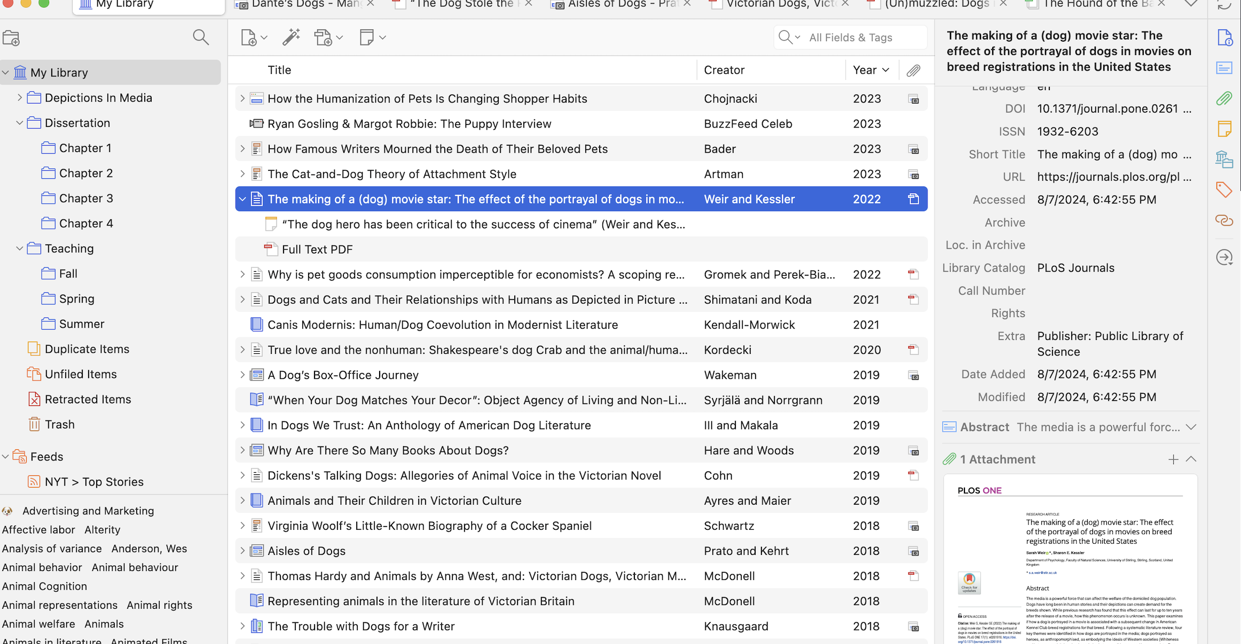
Task: Click the Locate arrow icon in sidebar
Action: 1224,257
